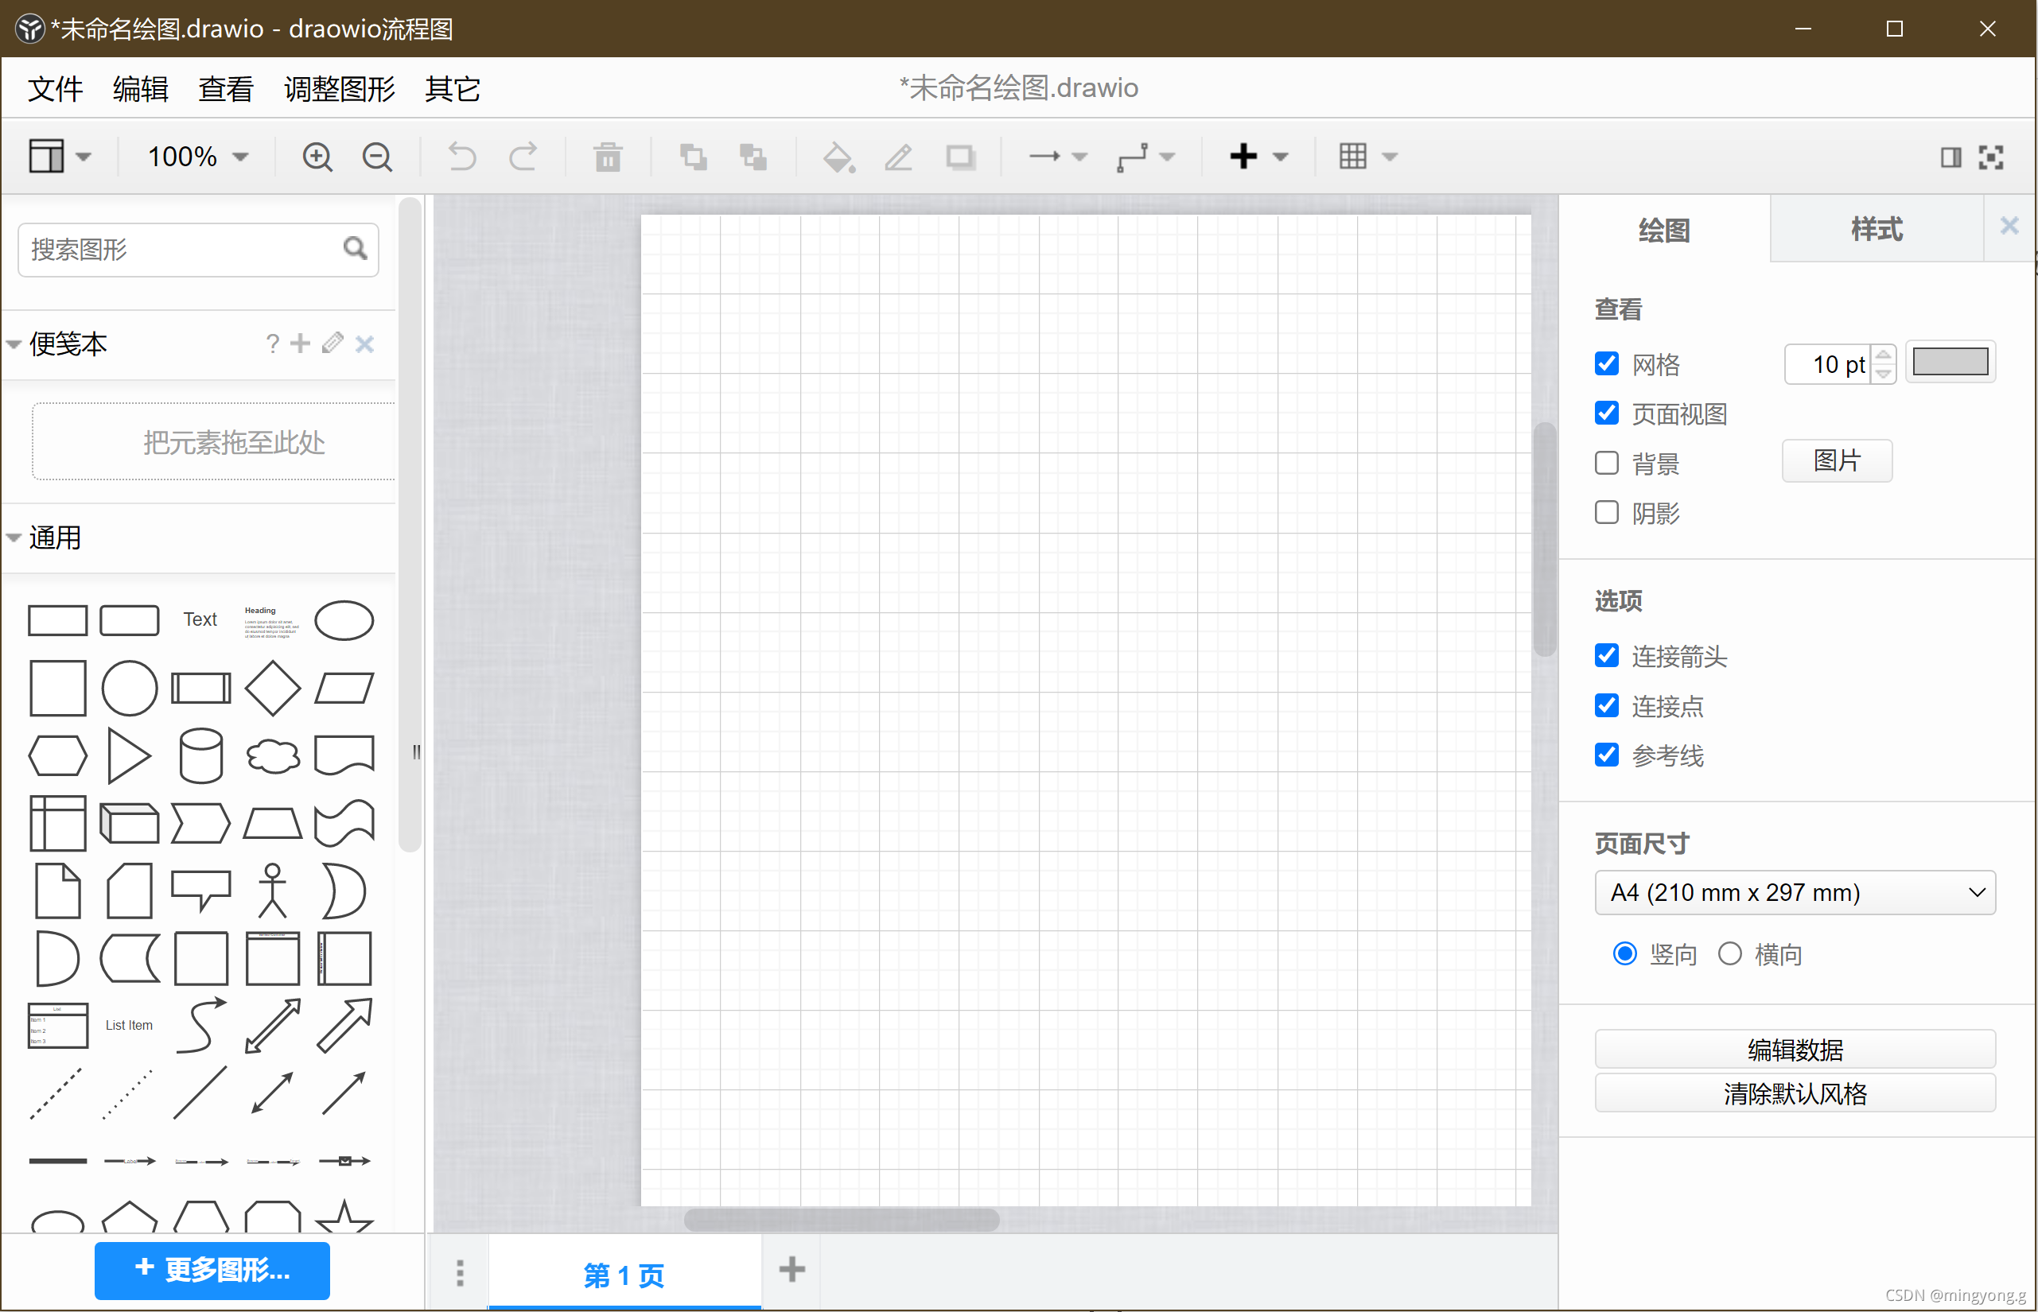Click the grid color swatch
The width and height of the screenshot is (2038, 1312).
click(1950, 361)
